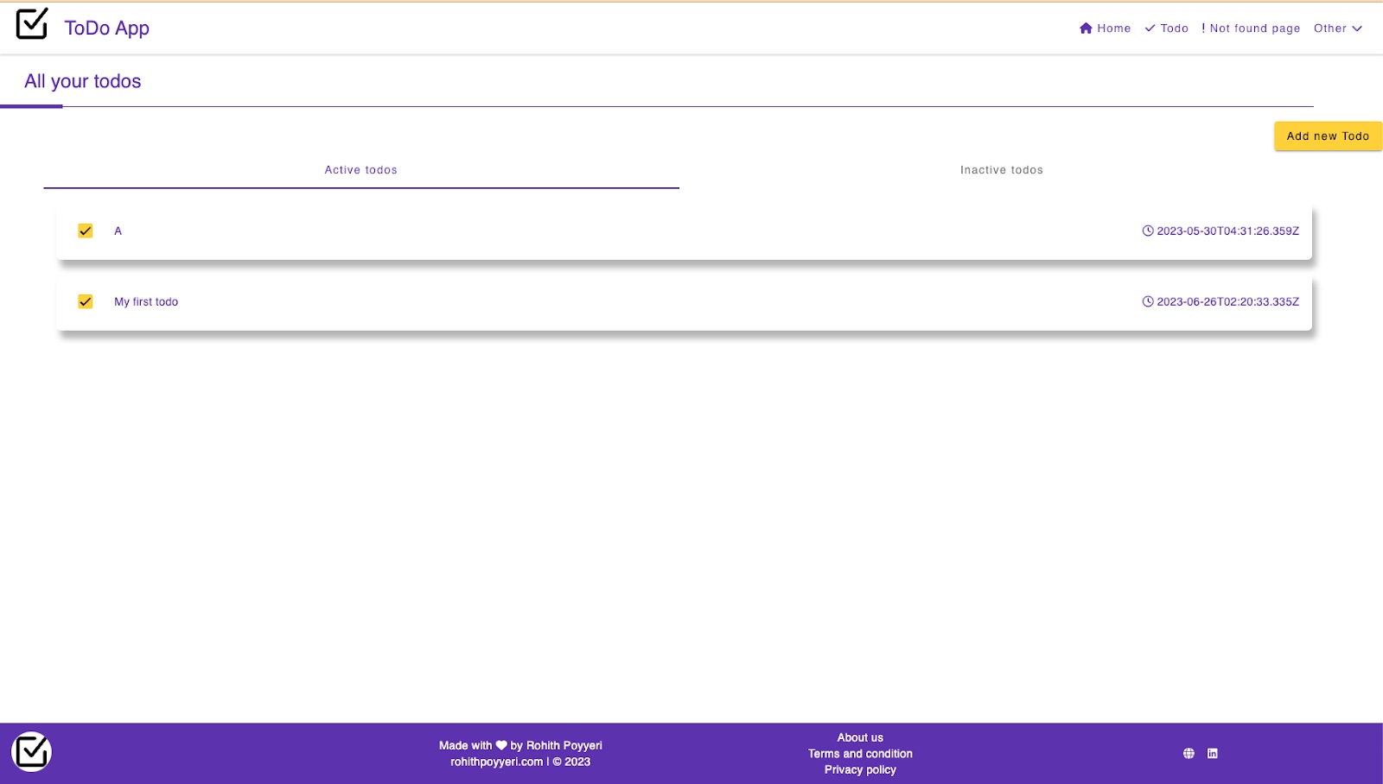Screen dimensions: 1383x784
Task: Click the exclamation icon beside Not found page
Action: (x=1203, y=28)
